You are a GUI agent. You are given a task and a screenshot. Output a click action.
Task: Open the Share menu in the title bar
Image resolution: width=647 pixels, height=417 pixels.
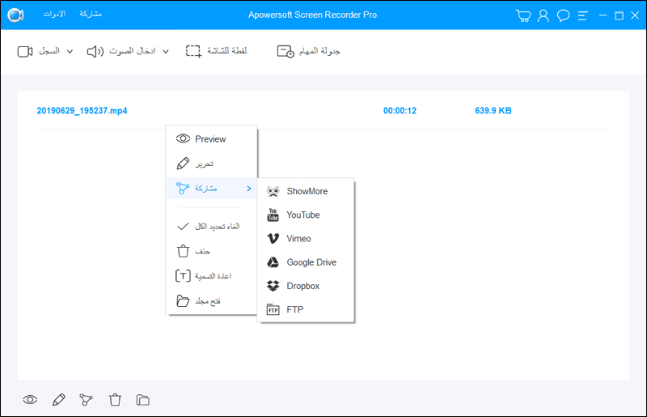tap(91, 14)
